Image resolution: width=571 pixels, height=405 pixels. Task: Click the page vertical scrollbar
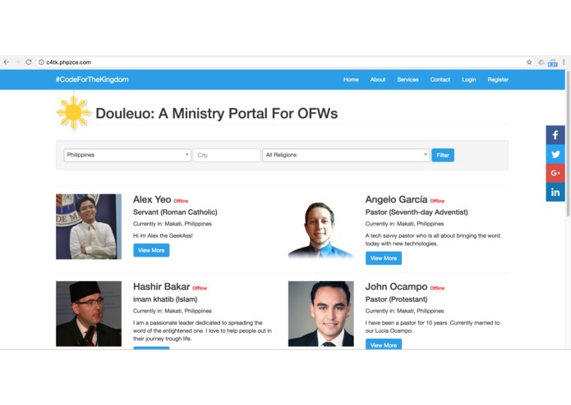pos(568,143)
